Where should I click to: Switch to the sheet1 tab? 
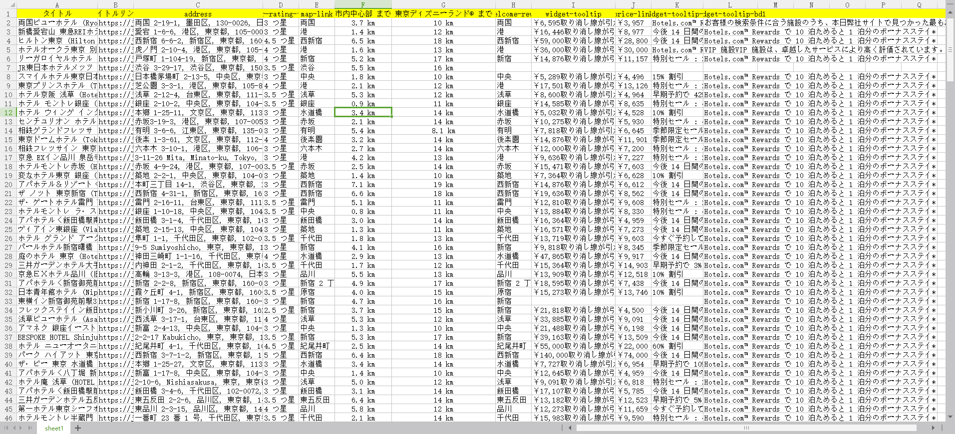54,429
